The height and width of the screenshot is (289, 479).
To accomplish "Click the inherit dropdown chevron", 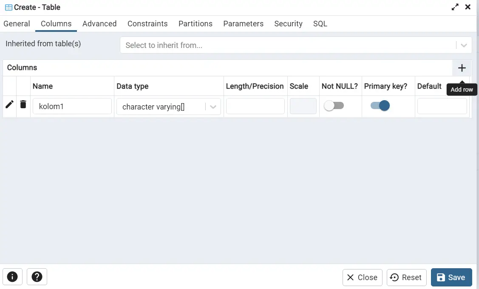I will [464, 45].
